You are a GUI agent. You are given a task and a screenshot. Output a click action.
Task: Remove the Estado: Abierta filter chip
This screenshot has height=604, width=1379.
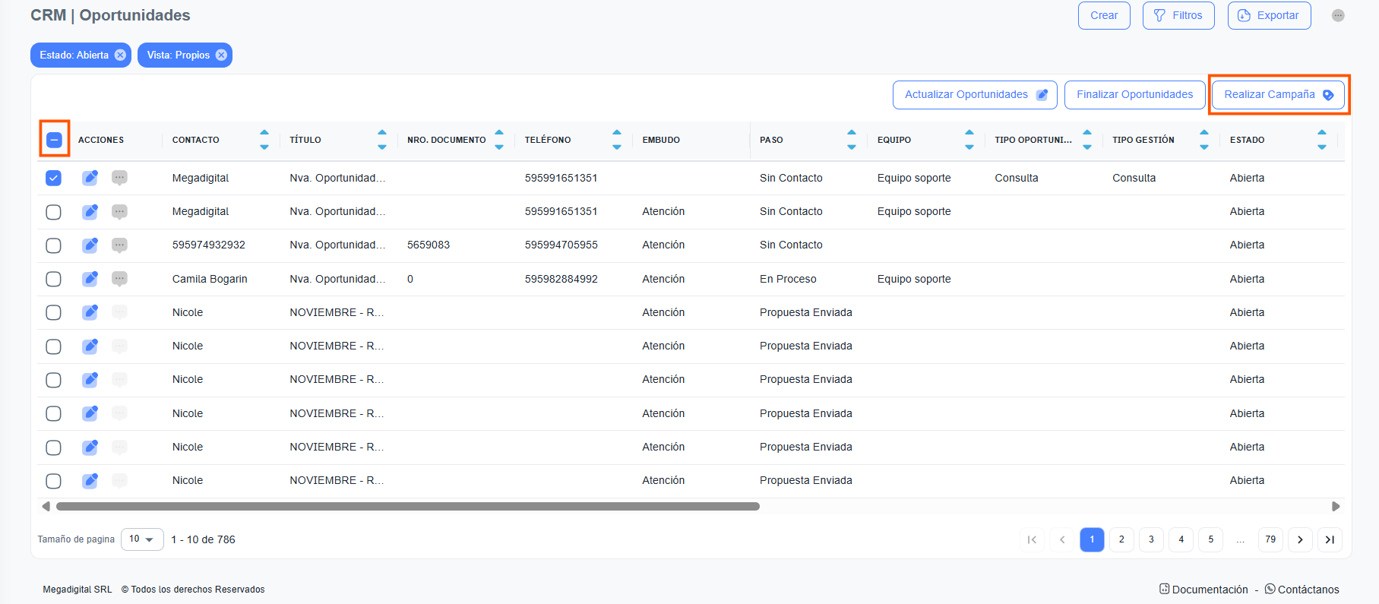(120, 55)
